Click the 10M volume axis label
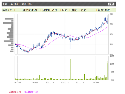The height and width of the screenshot is (94, 125). [x=112, y=64]
